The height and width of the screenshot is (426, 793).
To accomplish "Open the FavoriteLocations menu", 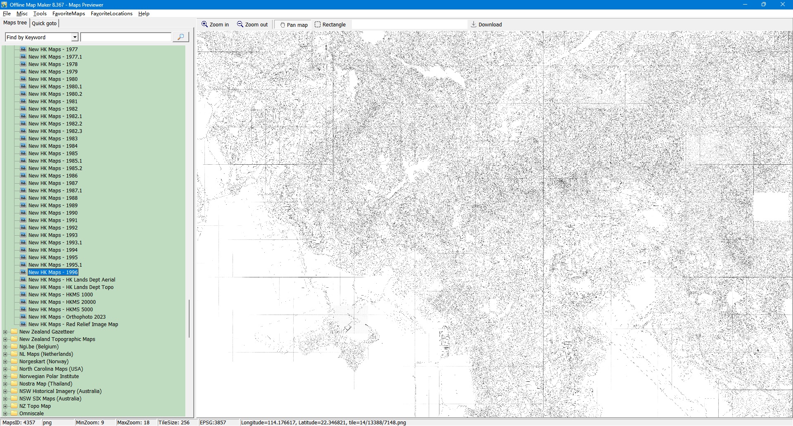I will pyautogui.click(x=112, y=14).
